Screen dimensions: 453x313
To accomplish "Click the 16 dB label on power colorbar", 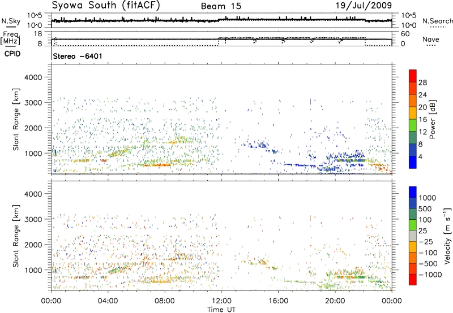I will [x=422, y=120].
